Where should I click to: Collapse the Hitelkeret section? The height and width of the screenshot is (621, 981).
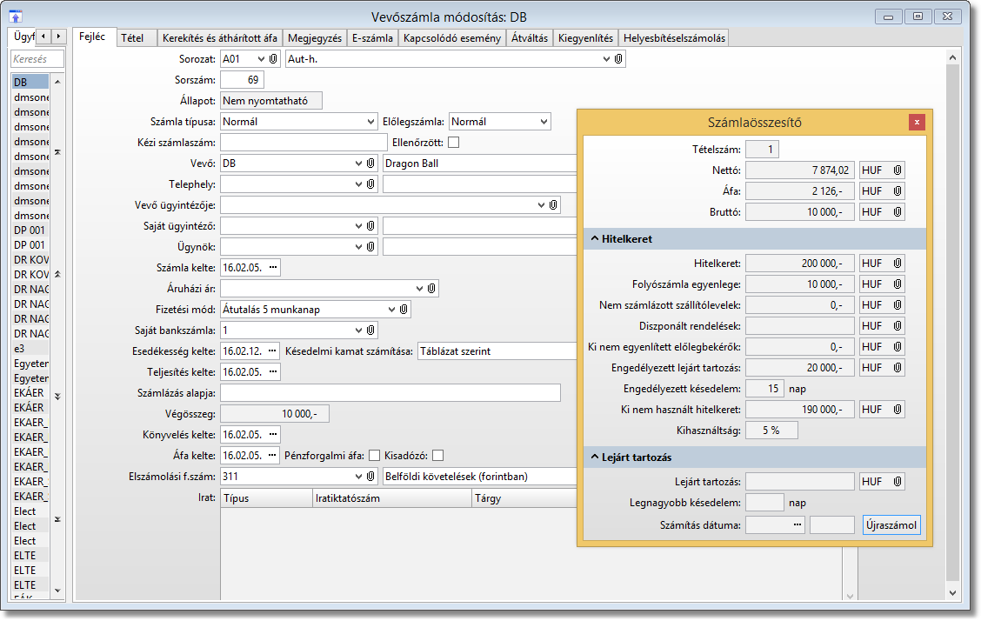[595, 238]
